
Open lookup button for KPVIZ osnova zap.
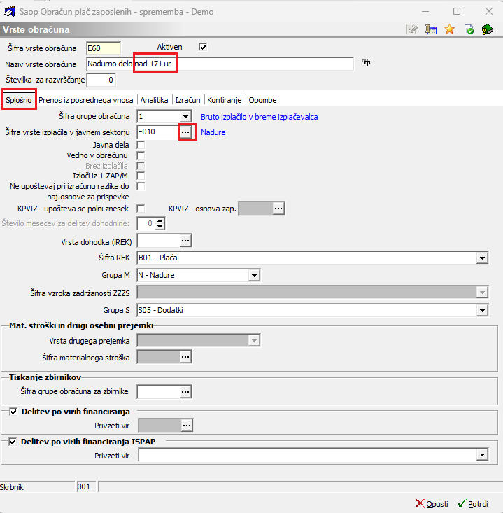278,209
